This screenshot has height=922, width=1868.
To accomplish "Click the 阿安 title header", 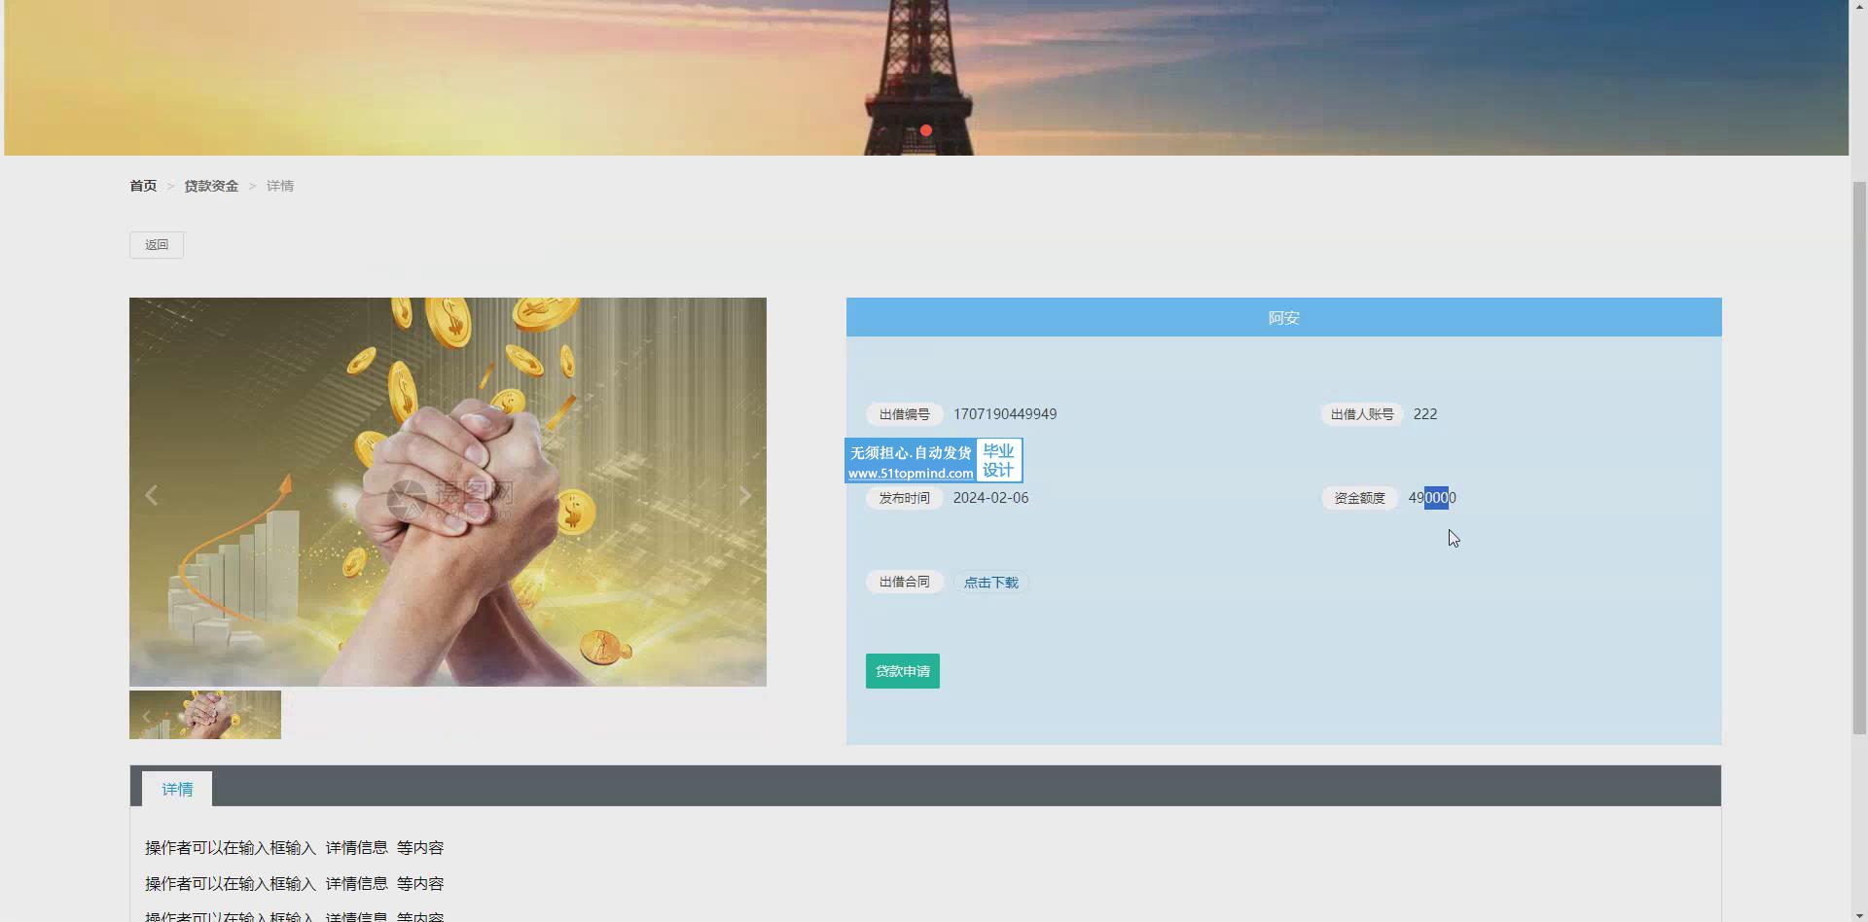I will coord(1284,317).
